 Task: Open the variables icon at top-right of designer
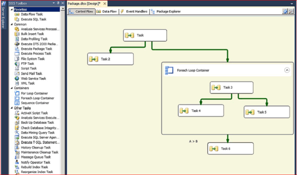[x=285, y=11]
